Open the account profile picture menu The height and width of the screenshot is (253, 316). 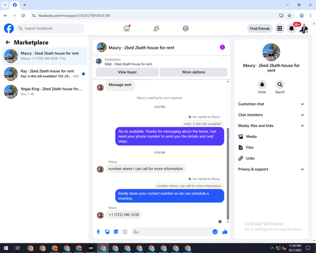(x=304, y=28)
